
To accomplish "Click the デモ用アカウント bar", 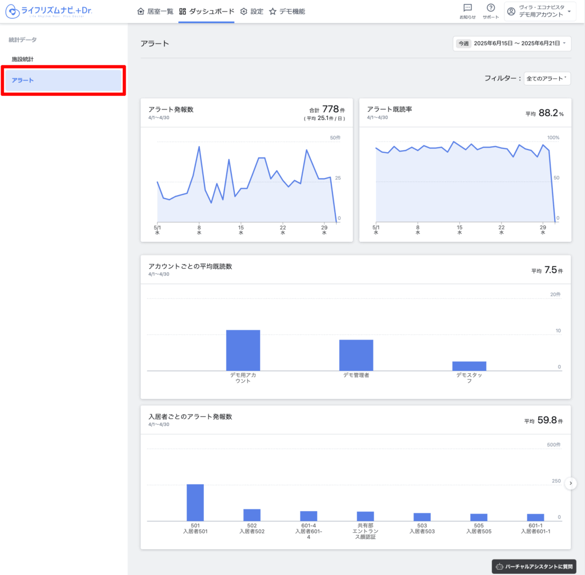I will click(x=243, y=350).
